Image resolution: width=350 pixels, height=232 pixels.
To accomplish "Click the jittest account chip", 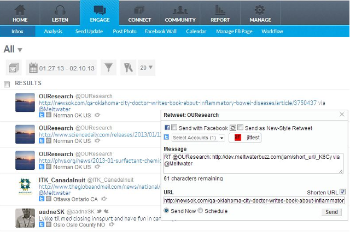I will [245, 138].
